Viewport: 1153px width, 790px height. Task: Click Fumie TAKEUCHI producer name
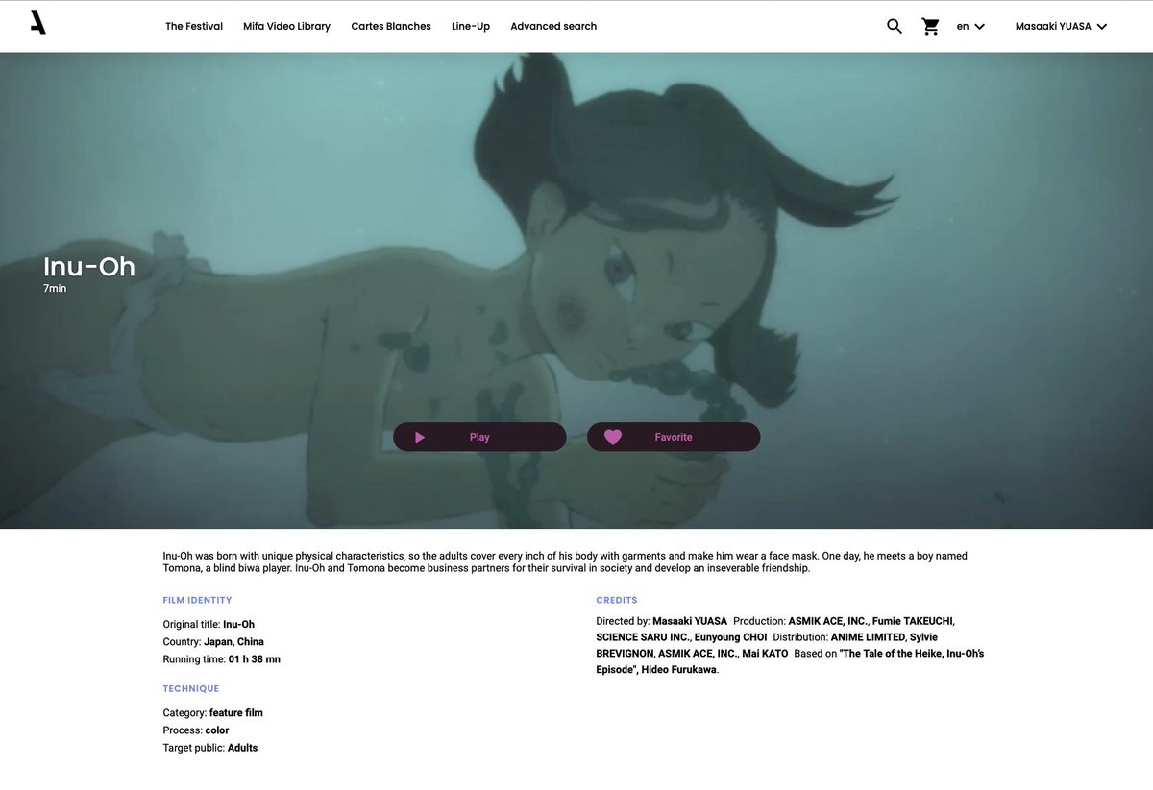(912, 621)
